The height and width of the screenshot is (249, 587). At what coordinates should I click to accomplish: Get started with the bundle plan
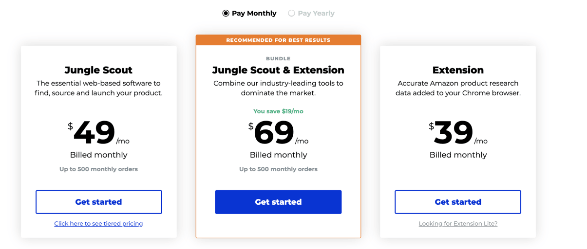278,202
